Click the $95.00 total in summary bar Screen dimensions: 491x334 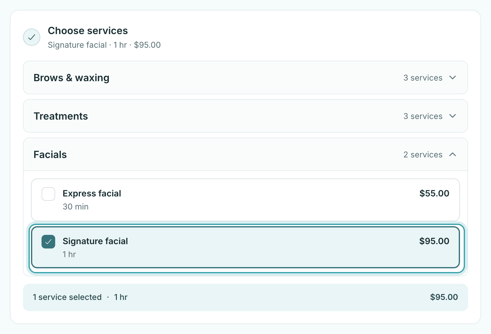point(444,297)
